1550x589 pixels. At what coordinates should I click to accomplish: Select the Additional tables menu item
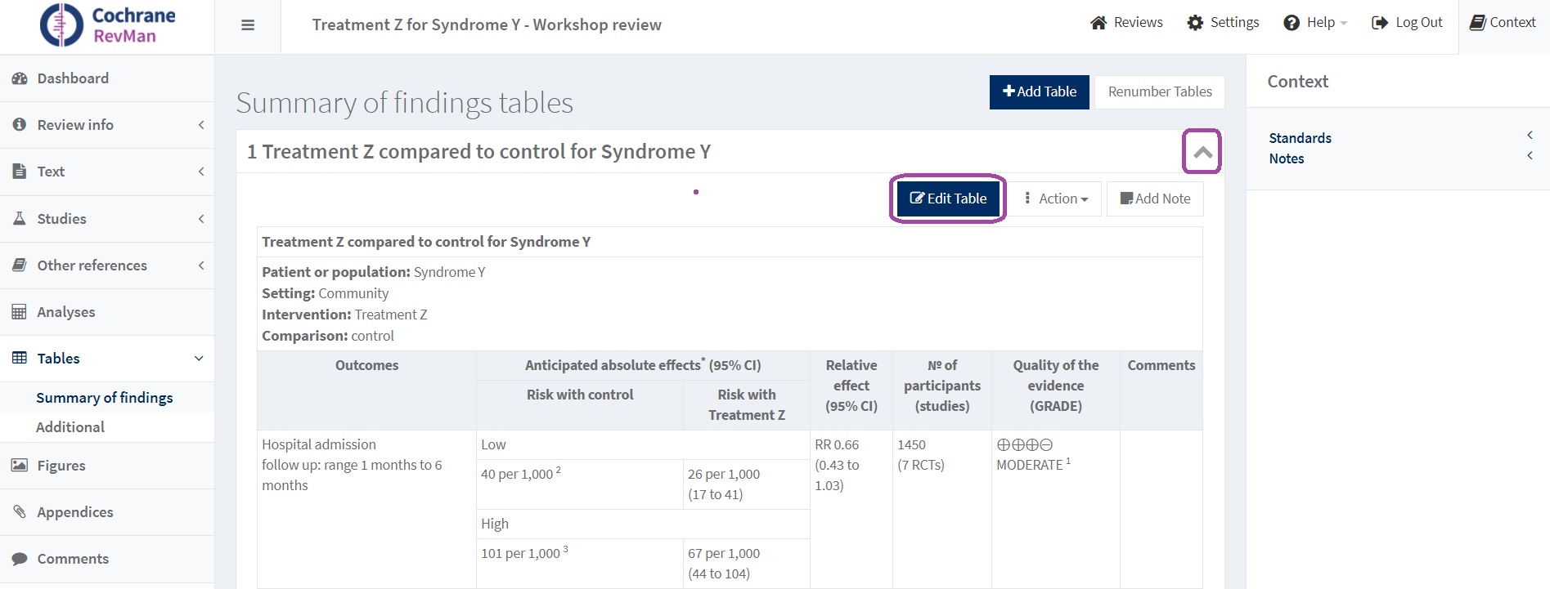pos(70,427)
